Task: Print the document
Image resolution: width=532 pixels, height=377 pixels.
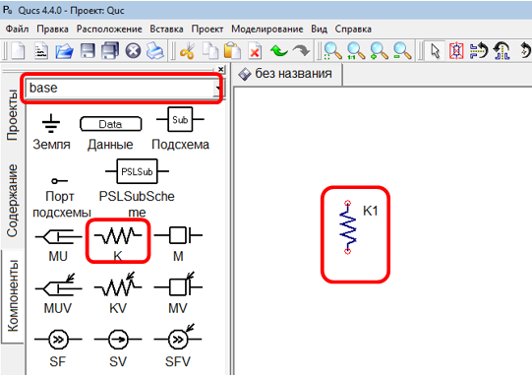Action: (x=155, y=51)
